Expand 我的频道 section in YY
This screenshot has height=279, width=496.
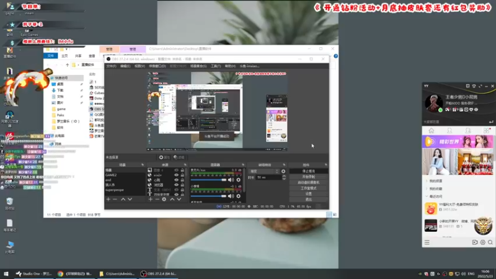coord(427,181)
